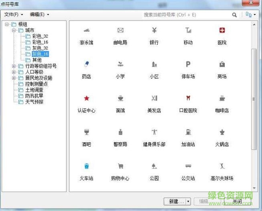The image size is (262, 211).
Task: Select the 彩色_32 folder in tree
Action: (40, 36)
